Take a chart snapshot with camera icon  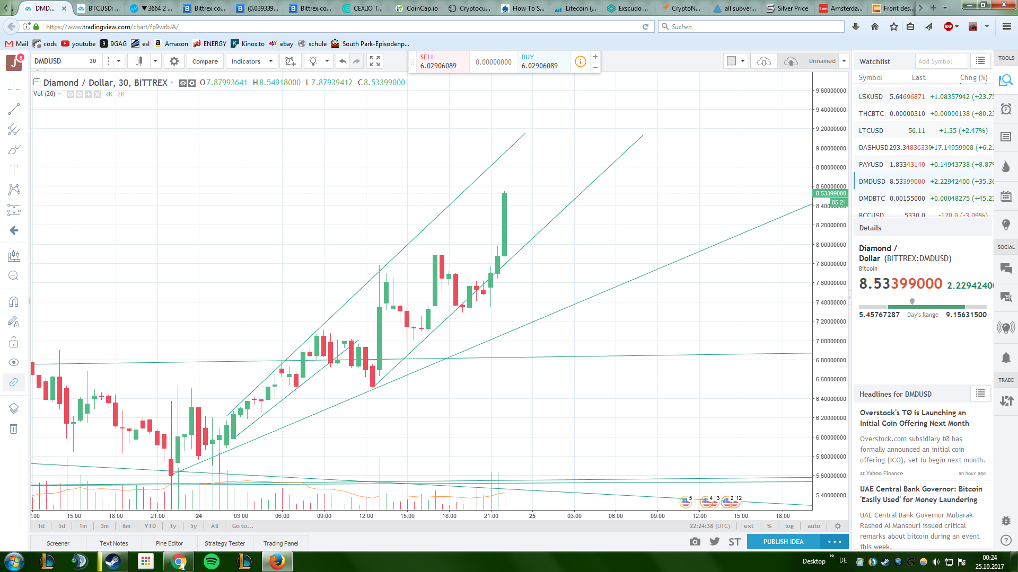tap(695, 542)
